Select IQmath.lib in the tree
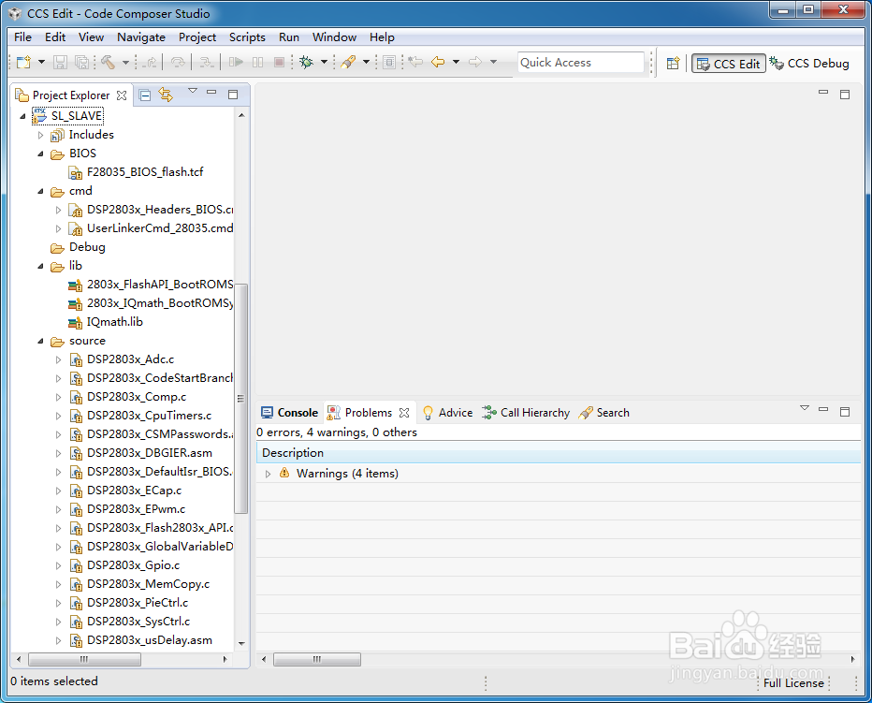The width and height of the screenshot is (872, 703). (114, 322)
